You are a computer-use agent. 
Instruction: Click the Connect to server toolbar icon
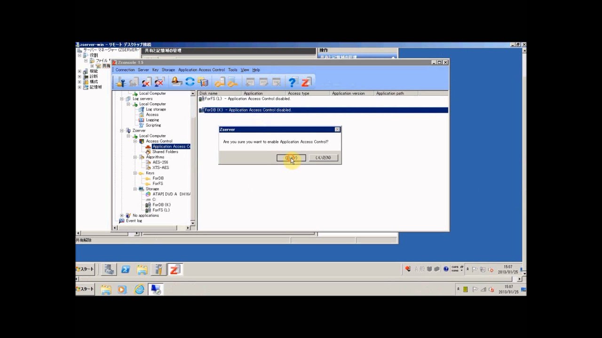pos(120,82)
